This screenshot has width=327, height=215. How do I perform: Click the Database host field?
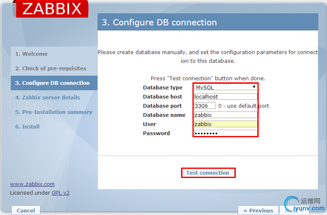pyautogui.click(x=226, y=96)
